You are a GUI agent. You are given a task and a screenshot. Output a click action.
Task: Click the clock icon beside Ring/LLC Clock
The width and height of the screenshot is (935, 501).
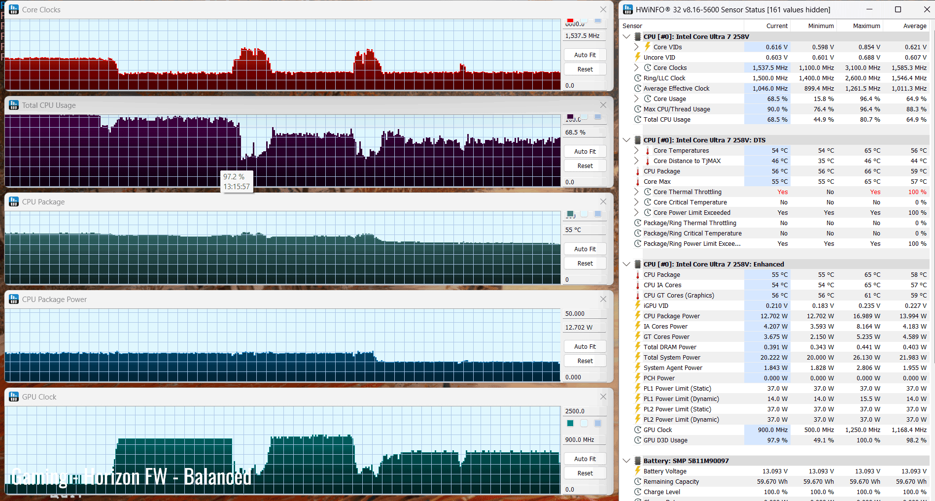click(x=638, y=78)
